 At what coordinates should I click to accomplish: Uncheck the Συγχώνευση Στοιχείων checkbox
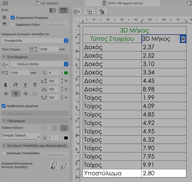click(12, 18)
